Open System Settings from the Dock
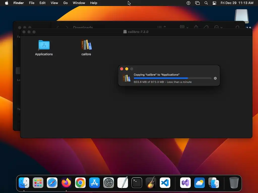This screenshot has width=258, height=193. coord(109,183)
